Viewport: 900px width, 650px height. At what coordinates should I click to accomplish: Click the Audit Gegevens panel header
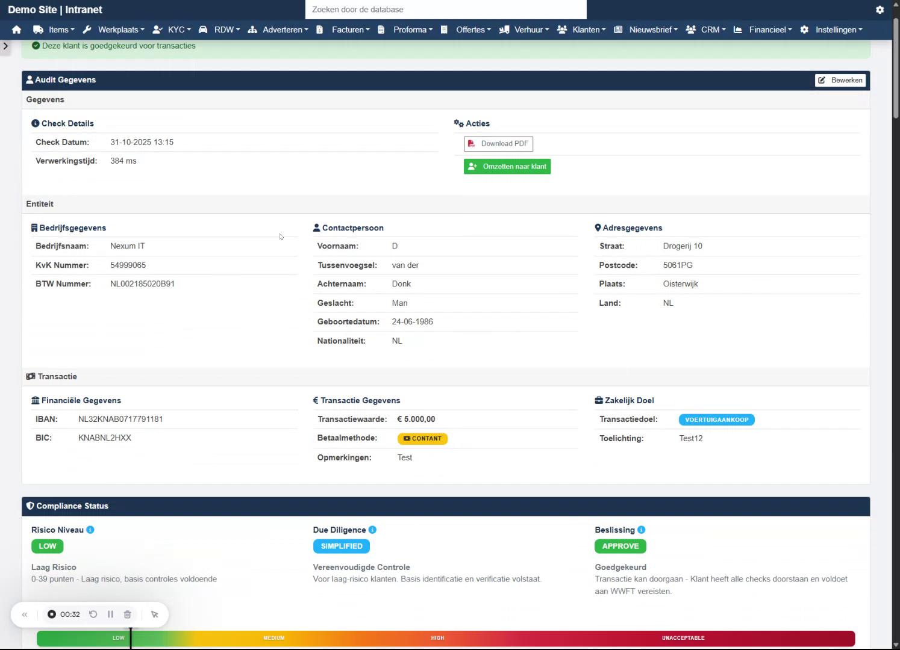coord(446,80)
